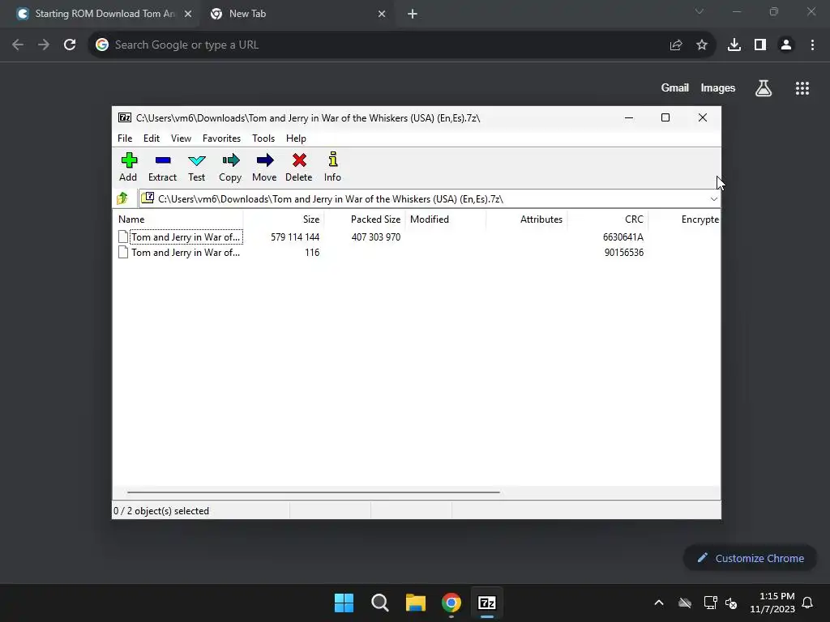This screenshot has width=830, height=622.
Task: Open Windows taskbar search
Action: click(380, 603)
